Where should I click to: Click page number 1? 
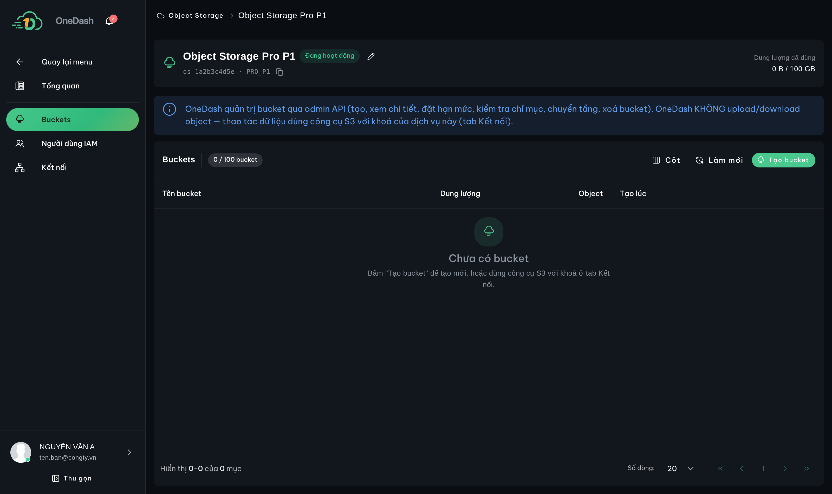point(763,468)
